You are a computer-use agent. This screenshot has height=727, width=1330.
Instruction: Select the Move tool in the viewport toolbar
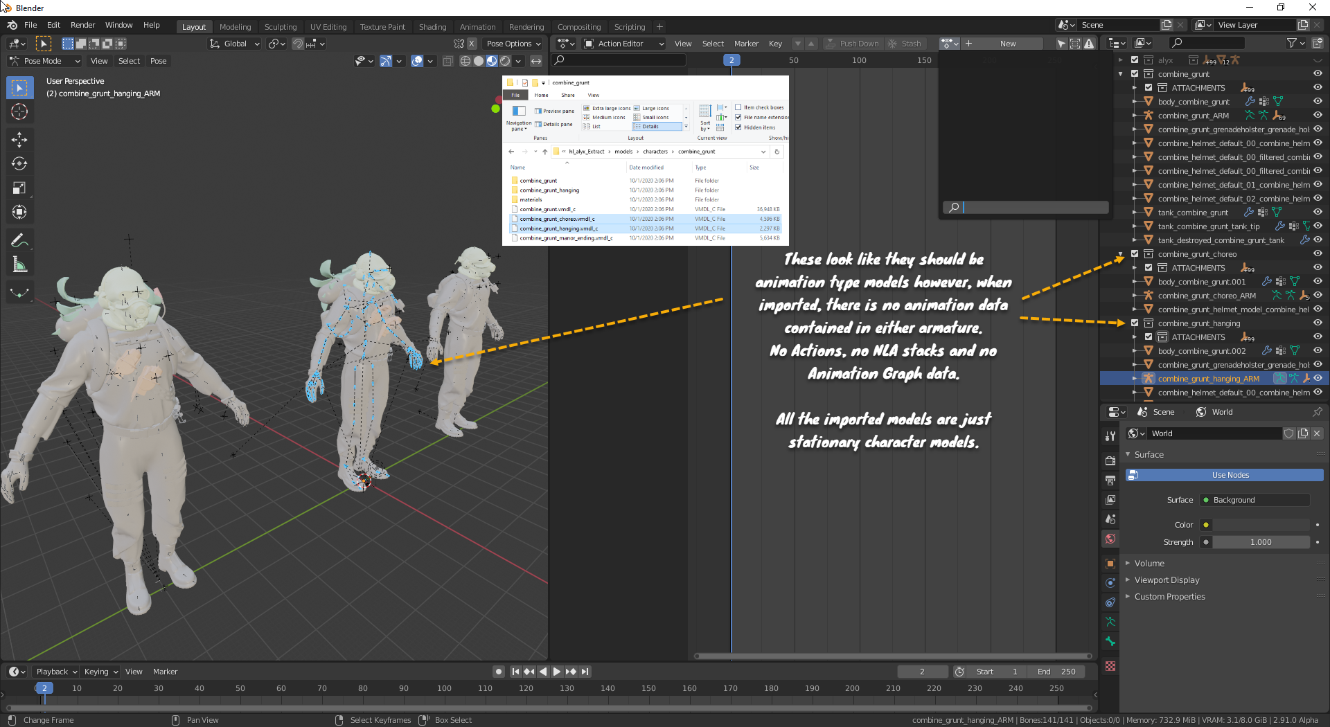19,139
